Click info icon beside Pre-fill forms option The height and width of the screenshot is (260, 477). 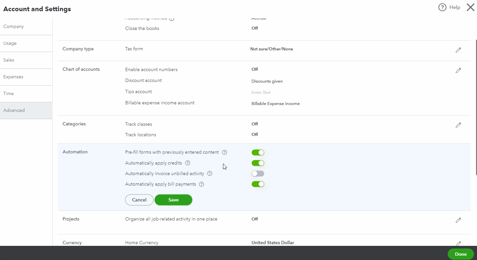225,152
